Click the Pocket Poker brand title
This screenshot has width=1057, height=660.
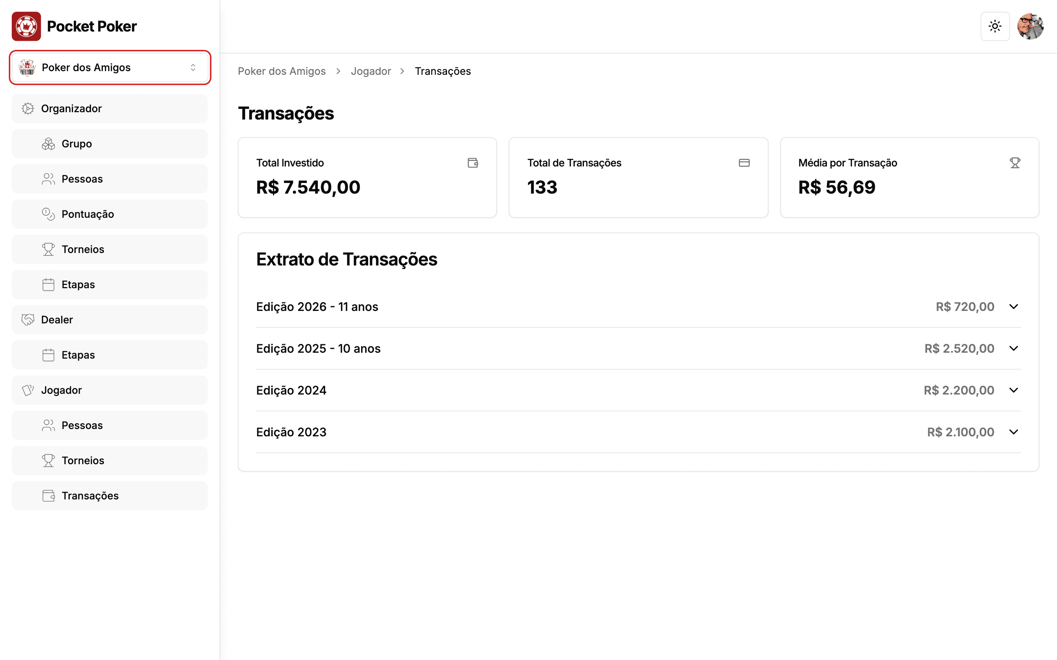point(92,26)
